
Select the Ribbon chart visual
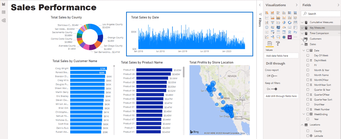(x=295, y=18)
